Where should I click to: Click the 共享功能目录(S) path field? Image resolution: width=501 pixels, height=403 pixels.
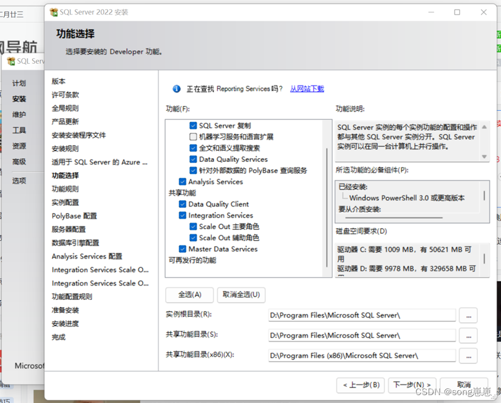pyautogui.click(x=362, y=335)
